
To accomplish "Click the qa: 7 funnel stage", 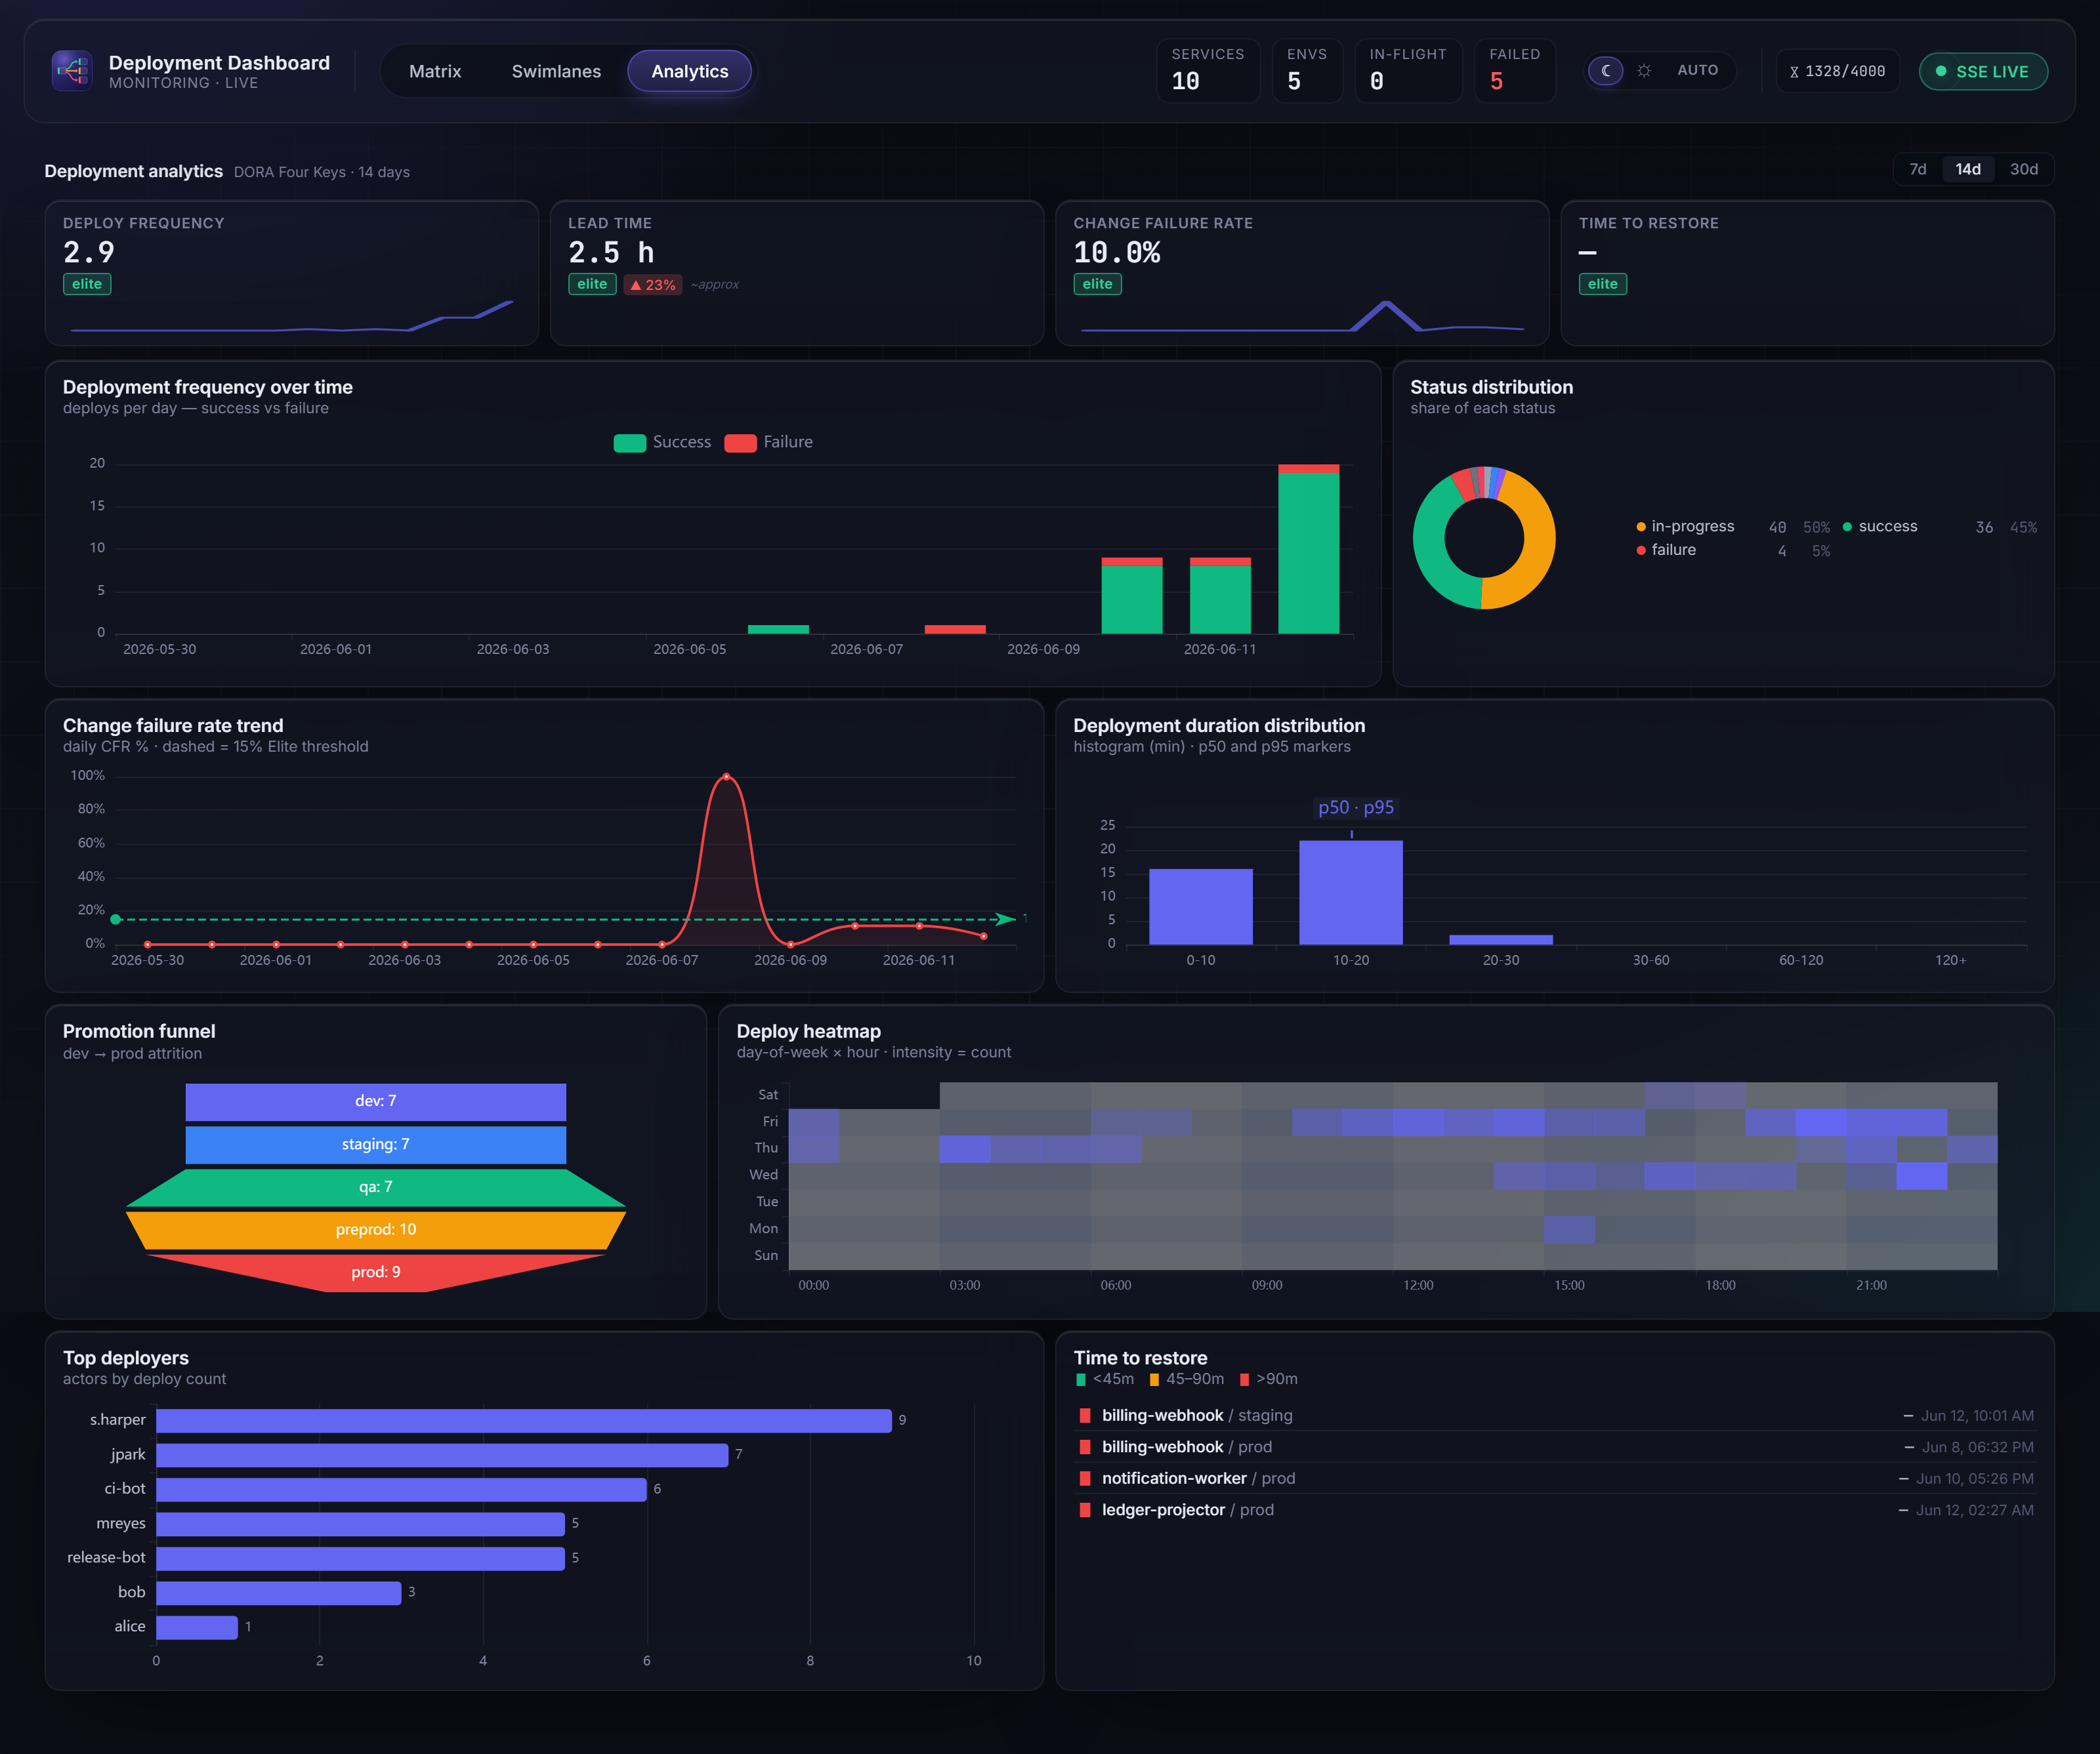I will point(375,1187).
